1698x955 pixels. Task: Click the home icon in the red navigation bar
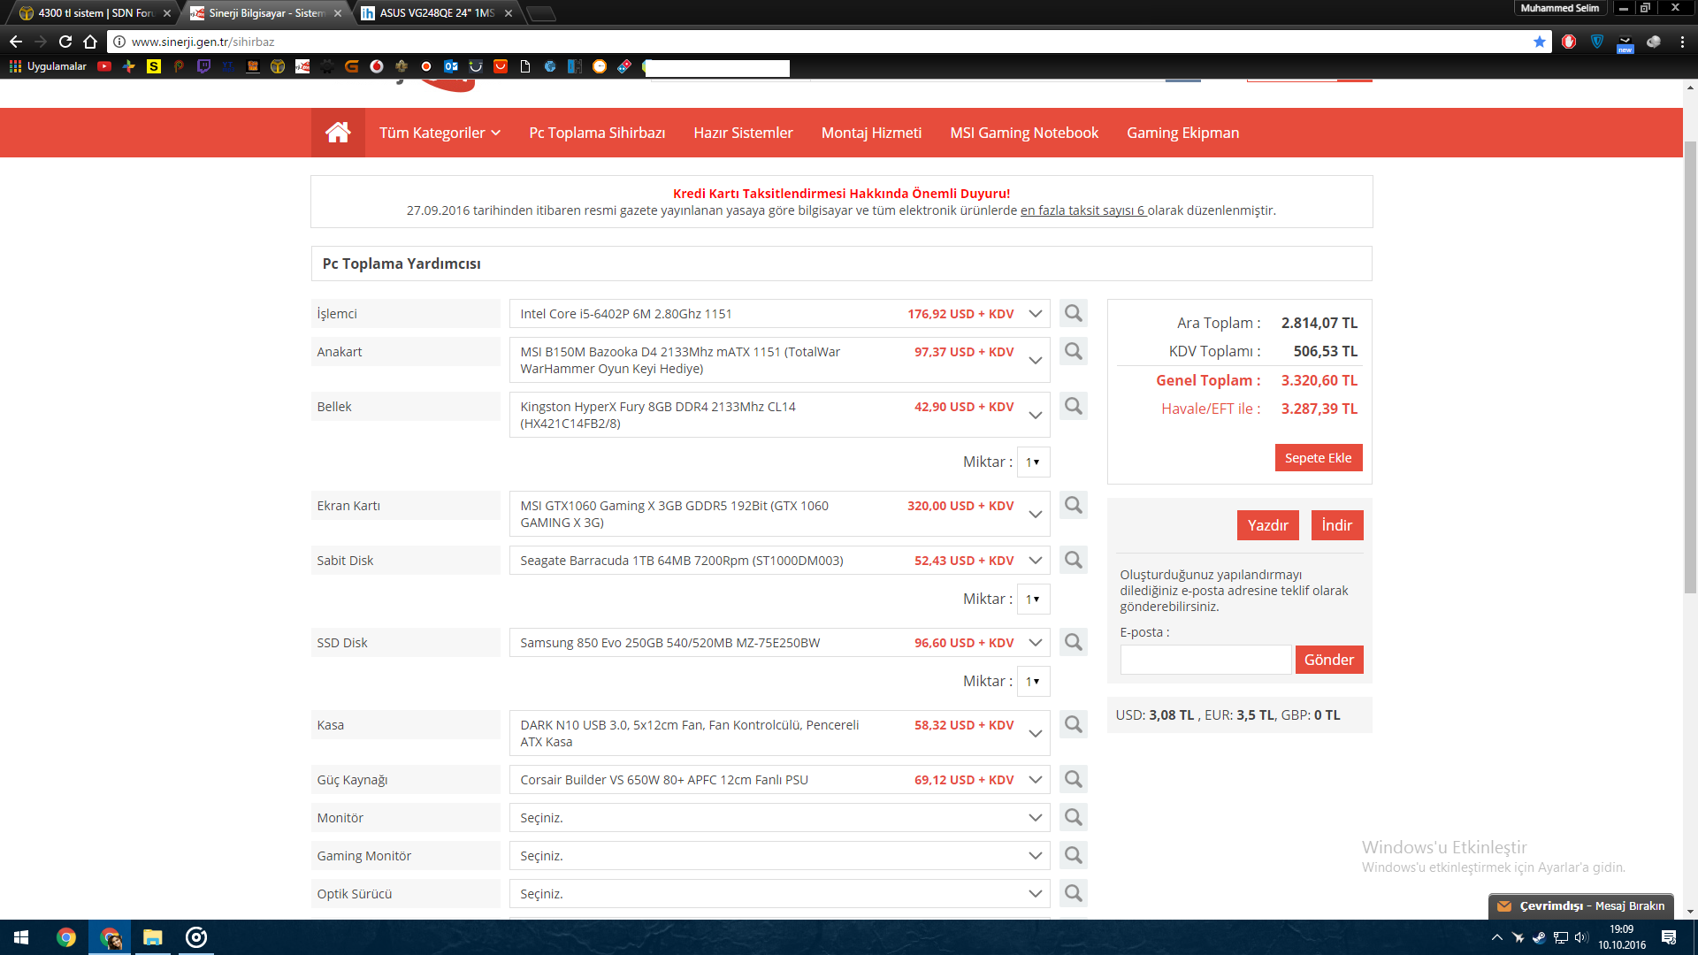coord(338,133)
